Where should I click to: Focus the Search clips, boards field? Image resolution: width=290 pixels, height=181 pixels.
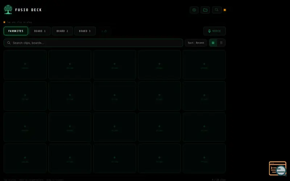click(93, 43)
